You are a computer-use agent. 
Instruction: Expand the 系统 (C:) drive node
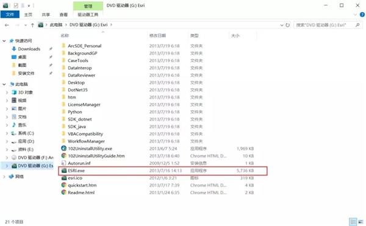(7, 133)
